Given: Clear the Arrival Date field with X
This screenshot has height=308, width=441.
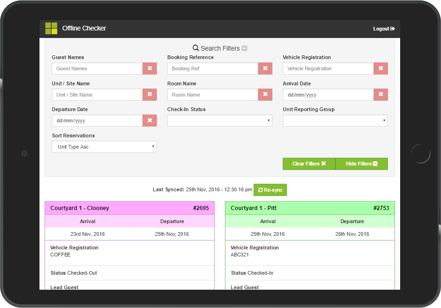Looking at the screenshot, I should (x=380, y=95).
